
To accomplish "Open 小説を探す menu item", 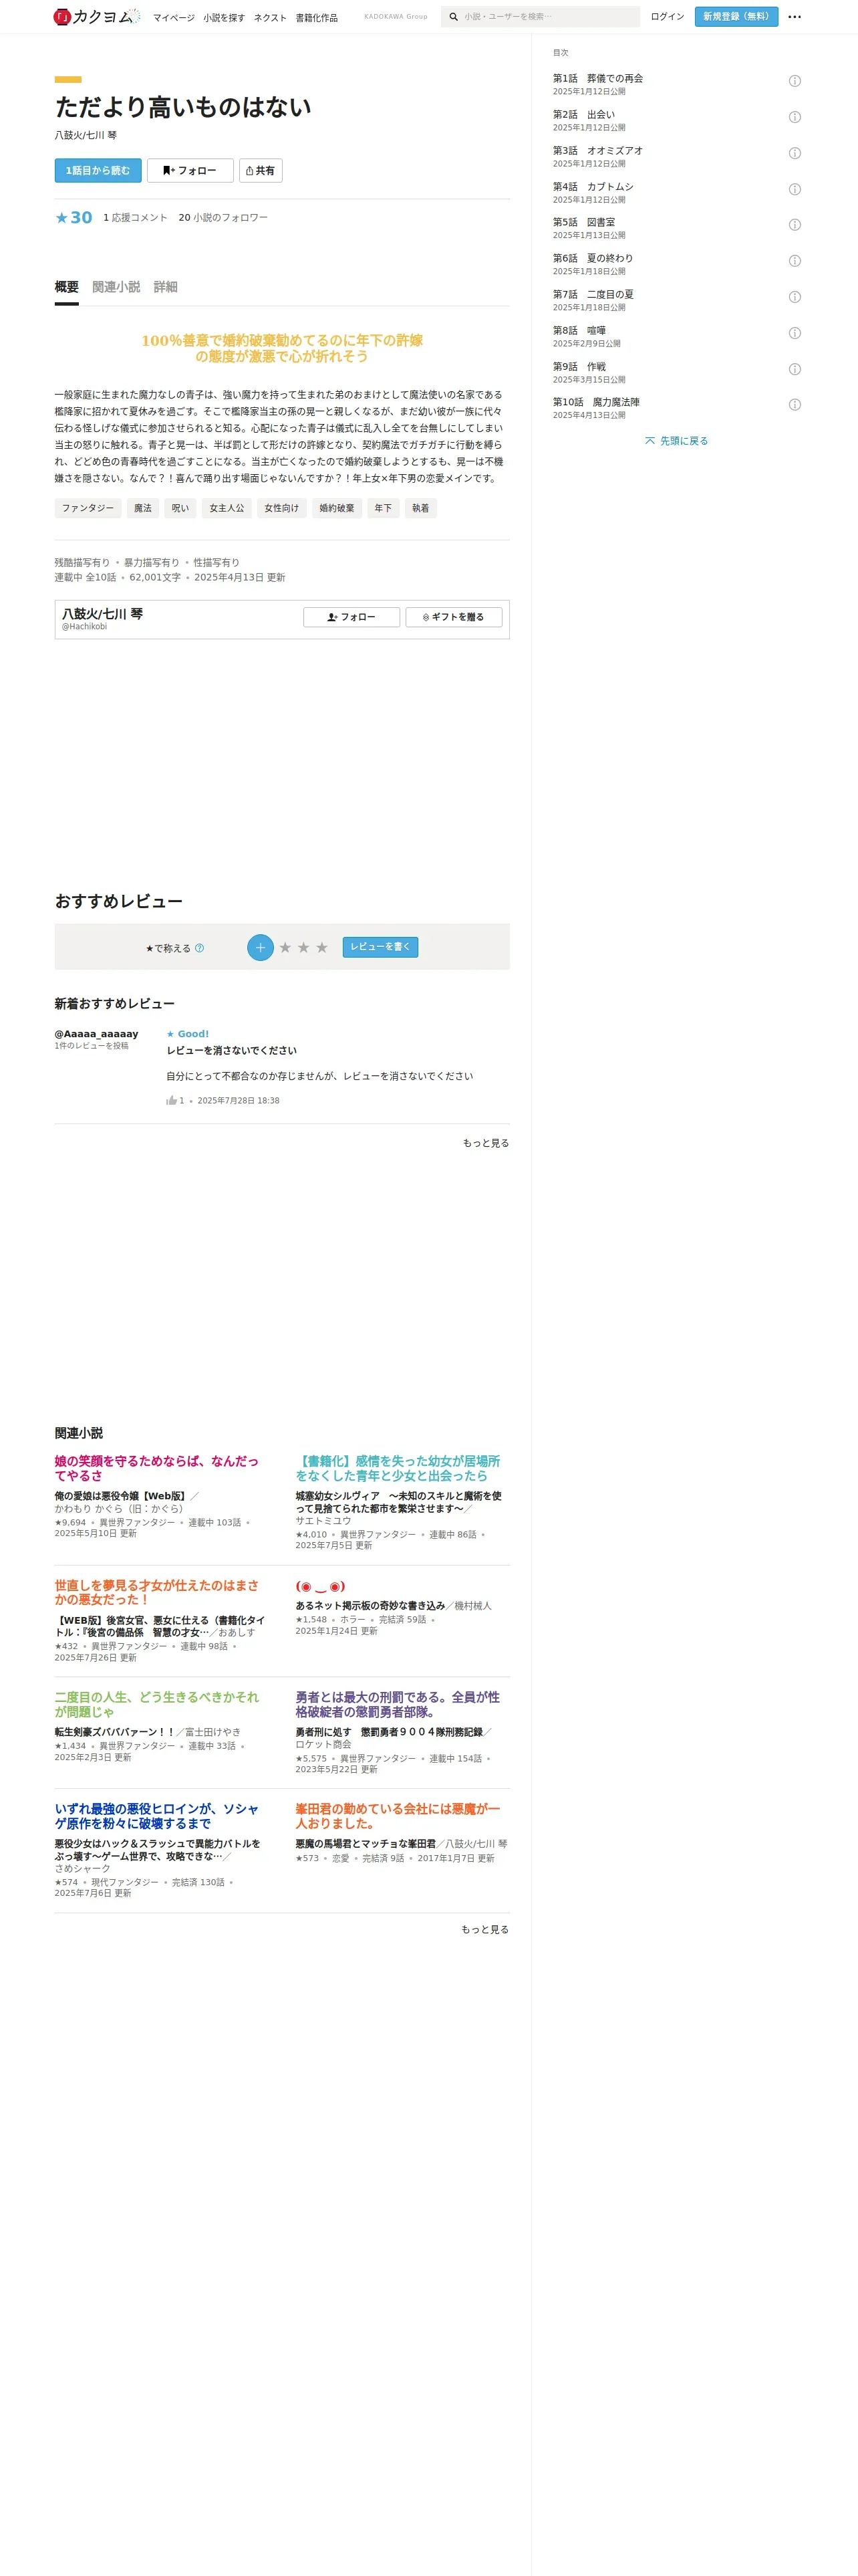I will pyautogui.click(x=224, y=18).
